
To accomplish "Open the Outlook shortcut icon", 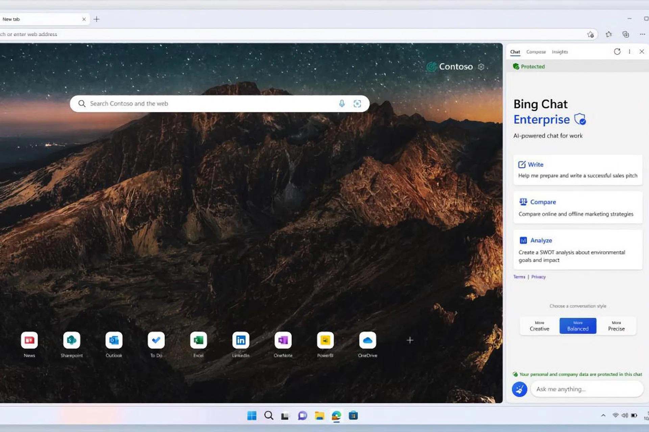I will coord(114,340).
